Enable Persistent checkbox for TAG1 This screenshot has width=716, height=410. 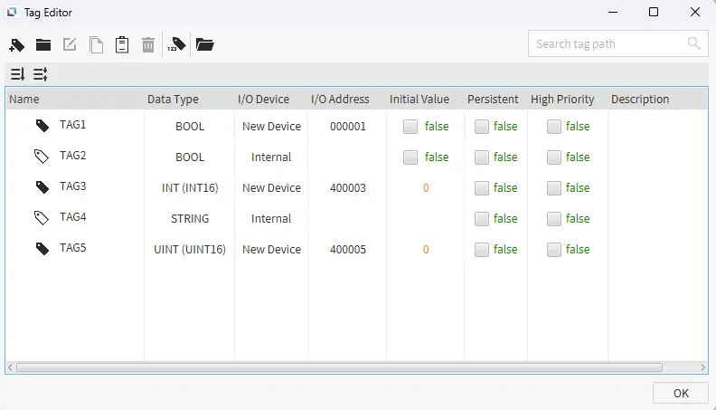coord(481,127)
